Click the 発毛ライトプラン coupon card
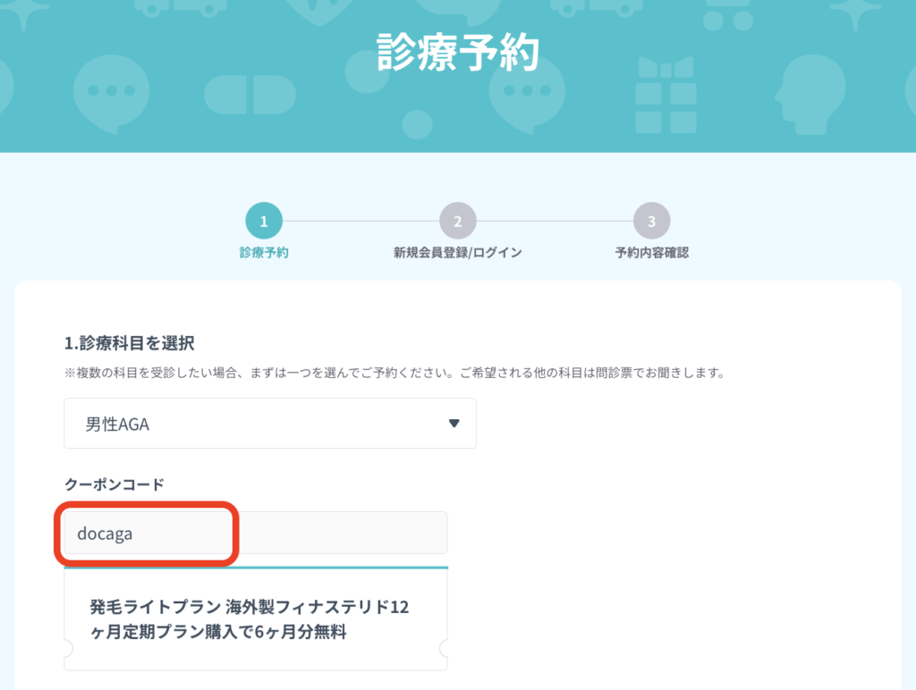Screen dimensions: 916x690 click(255, 620)
